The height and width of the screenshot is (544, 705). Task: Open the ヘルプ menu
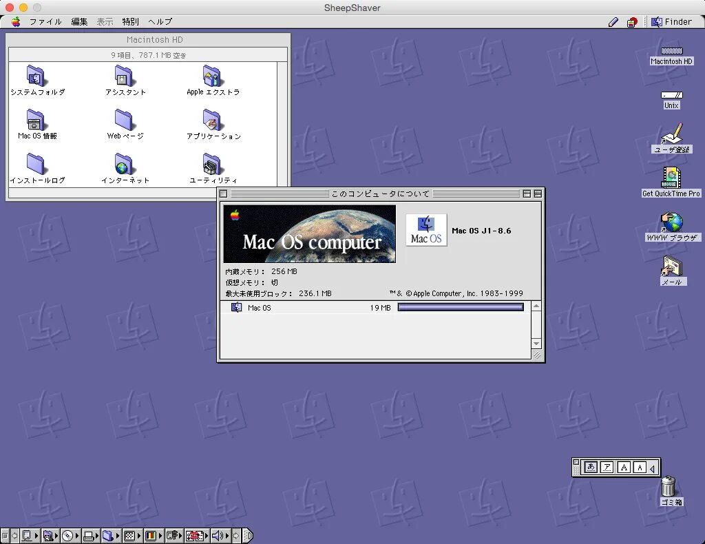click(160, 21)
